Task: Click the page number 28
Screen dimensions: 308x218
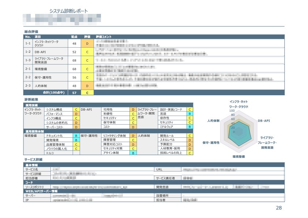Action: tap(279, 208)
